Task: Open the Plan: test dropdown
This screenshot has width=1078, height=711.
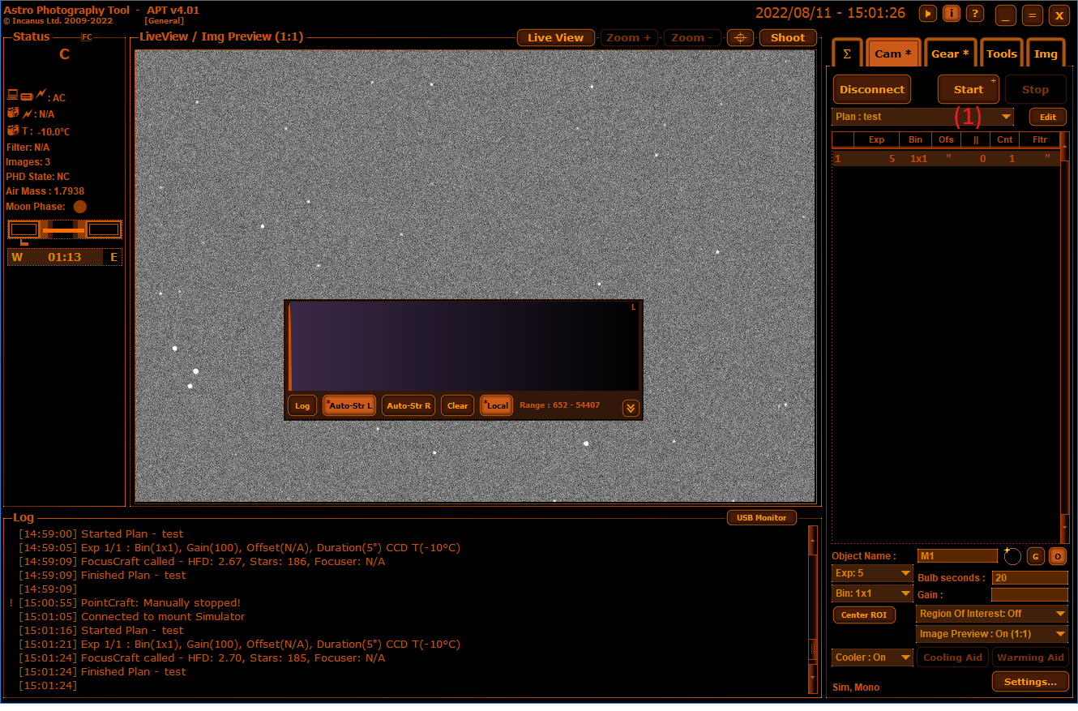Action: point(922,117)
